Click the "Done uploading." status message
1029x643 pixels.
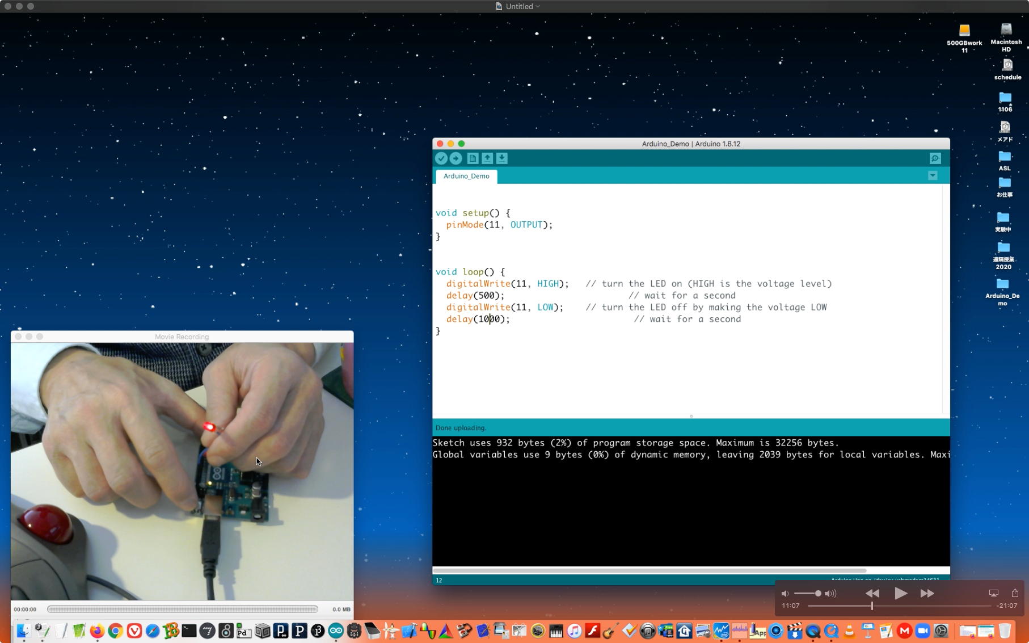tap(461, 428)
